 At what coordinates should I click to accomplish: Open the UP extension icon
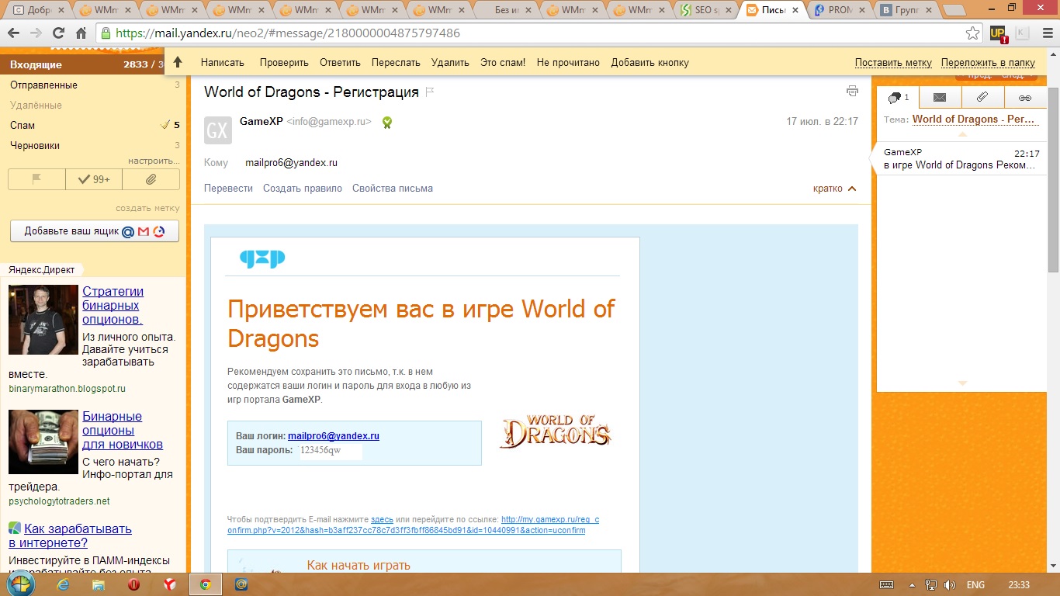coord(999,33)
